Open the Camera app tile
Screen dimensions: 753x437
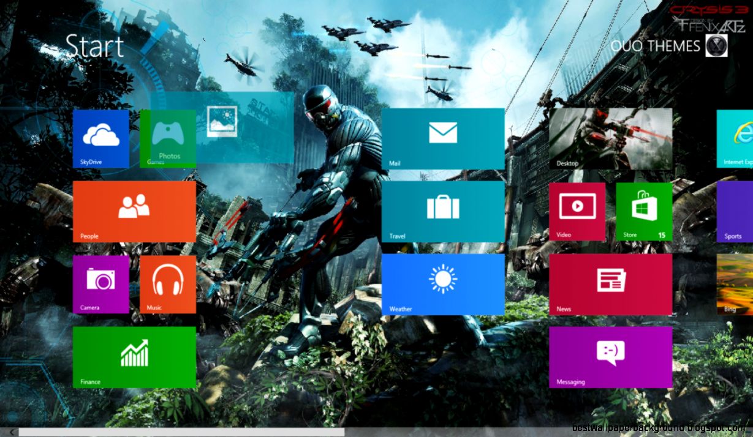[x=101, y=285]
